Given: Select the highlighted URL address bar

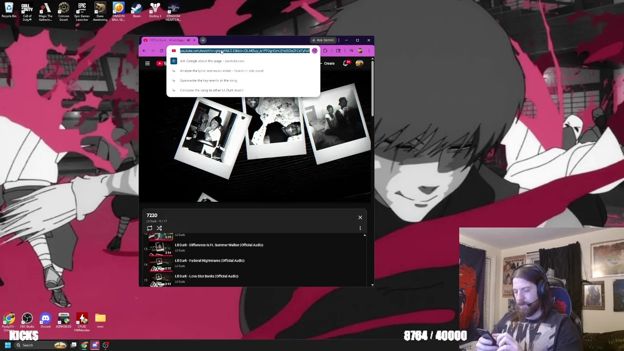Looking at the screenshot, I should pos(245,51).
